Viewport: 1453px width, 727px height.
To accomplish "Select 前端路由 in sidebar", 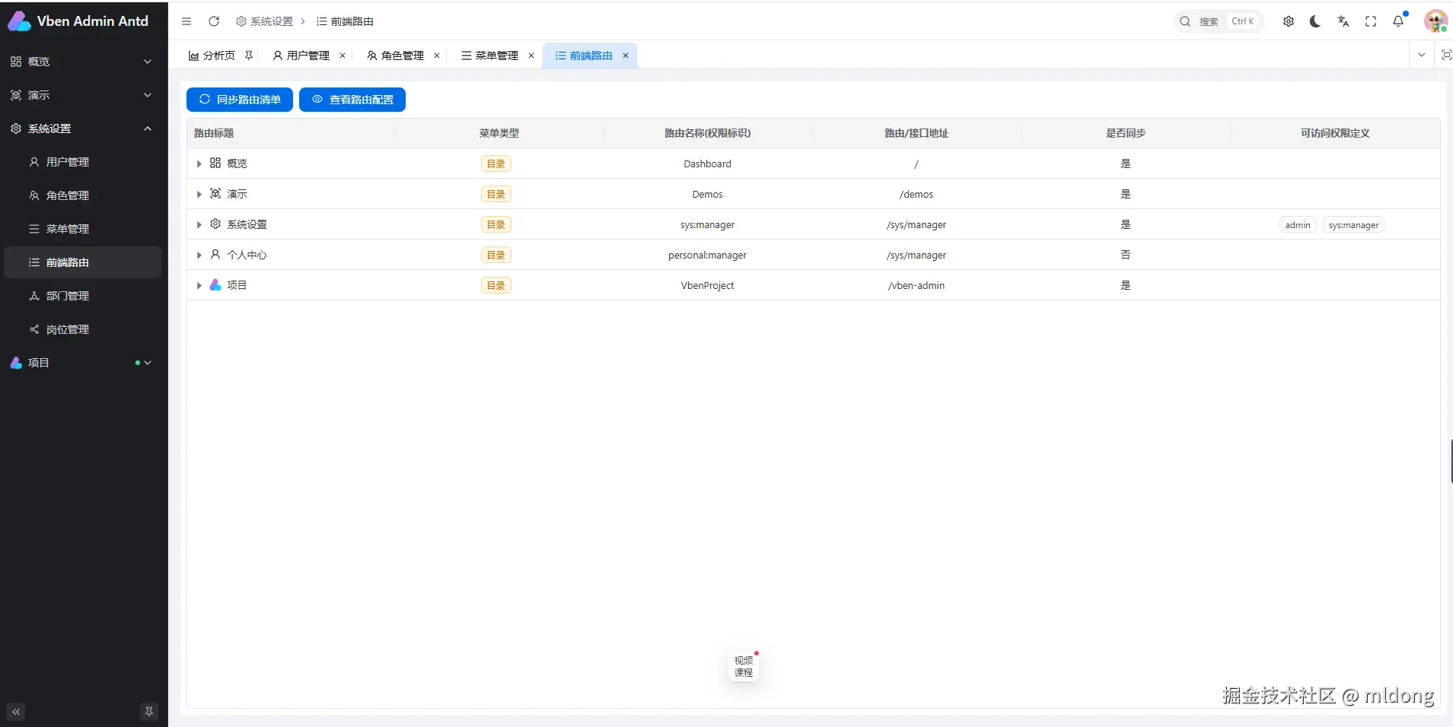I will pos(82,262).
